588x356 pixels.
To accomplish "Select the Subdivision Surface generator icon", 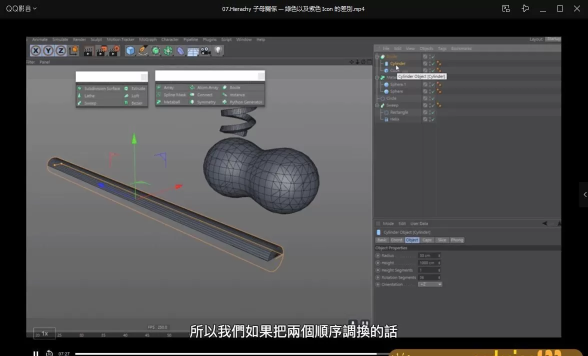I will pos(80,88).
